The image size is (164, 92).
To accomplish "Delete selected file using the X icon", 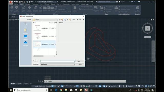I will pos(67,20).
